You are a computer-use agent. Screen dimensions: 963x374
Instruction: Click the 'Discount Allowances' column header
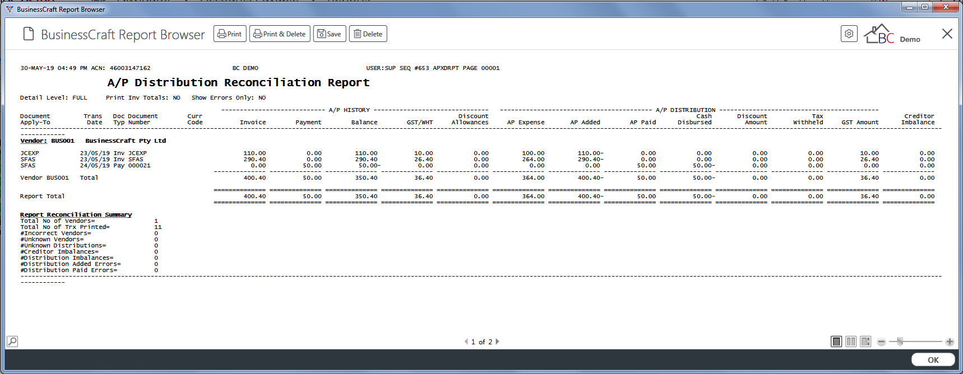pyautogui.click(x=470, y=119)
